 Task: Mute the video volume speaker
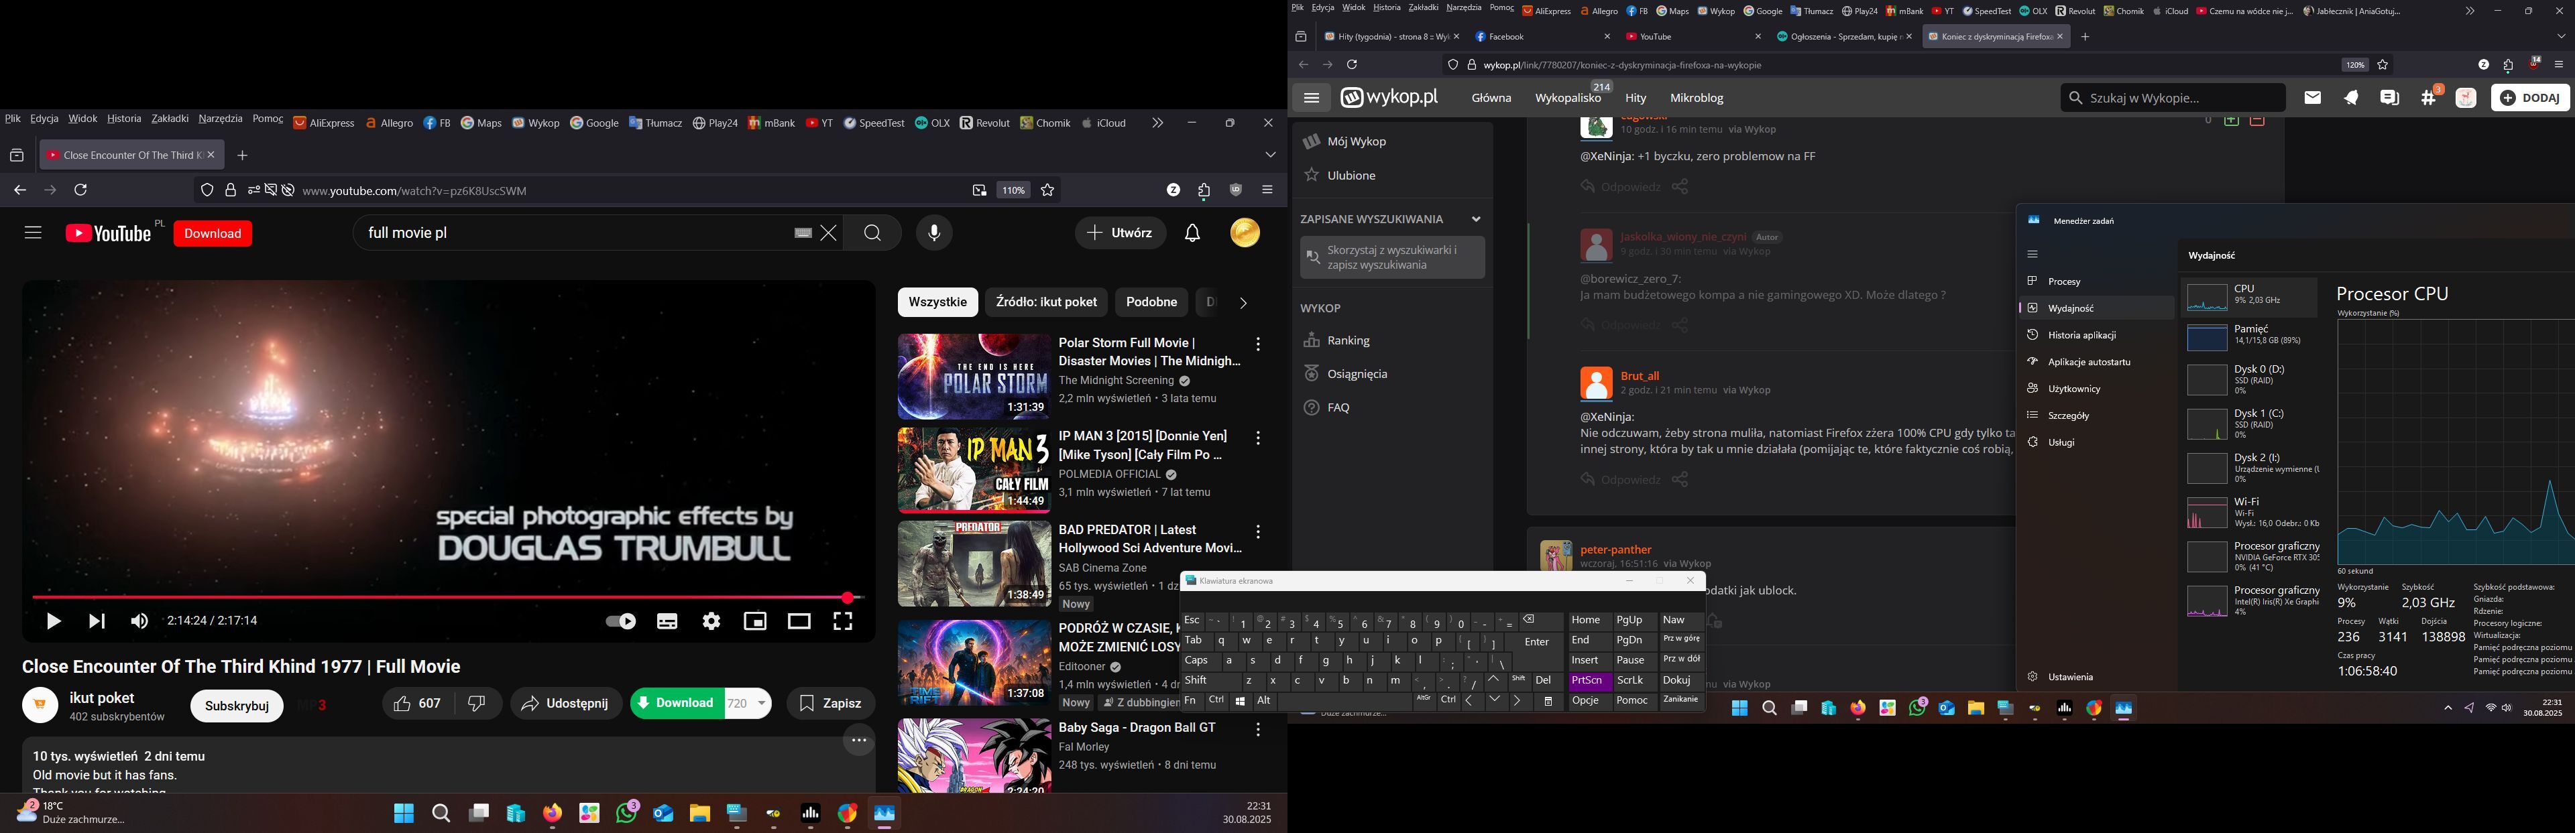[x=139, y=621]
